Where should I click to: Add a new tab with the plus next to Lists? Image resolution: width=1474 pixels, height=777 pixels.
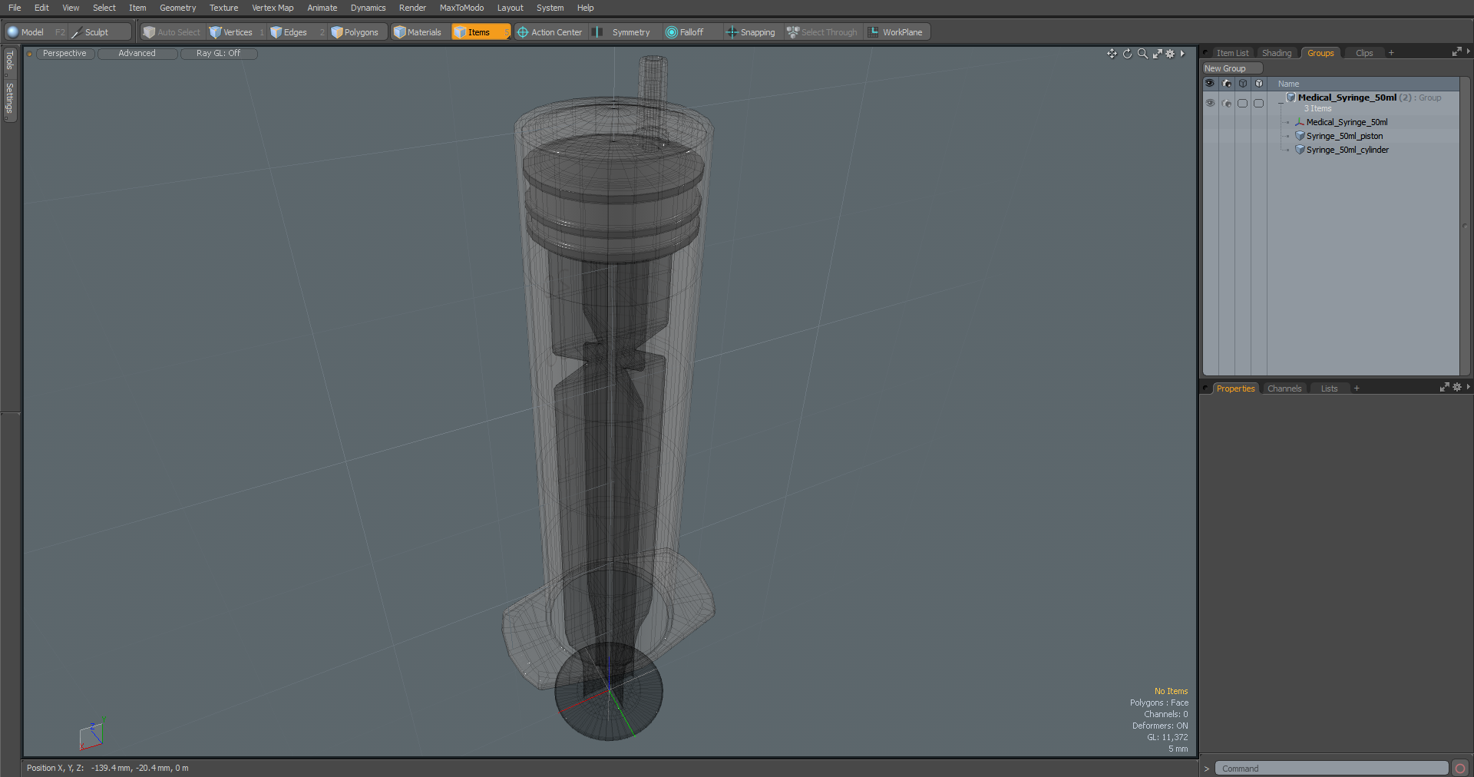point(1357,388)
